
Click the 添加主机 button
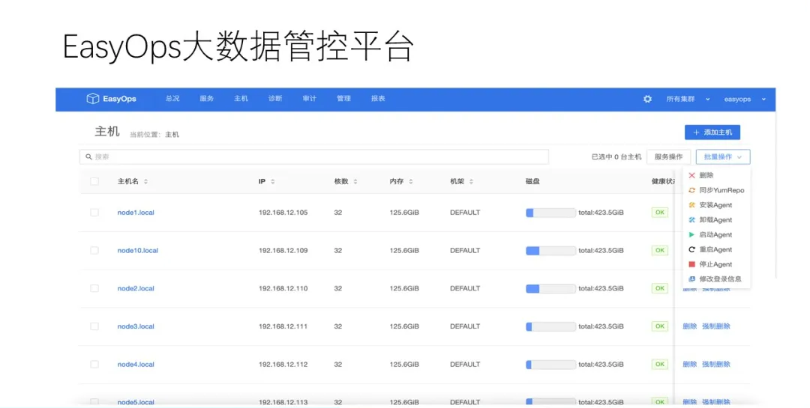point(712,133)
